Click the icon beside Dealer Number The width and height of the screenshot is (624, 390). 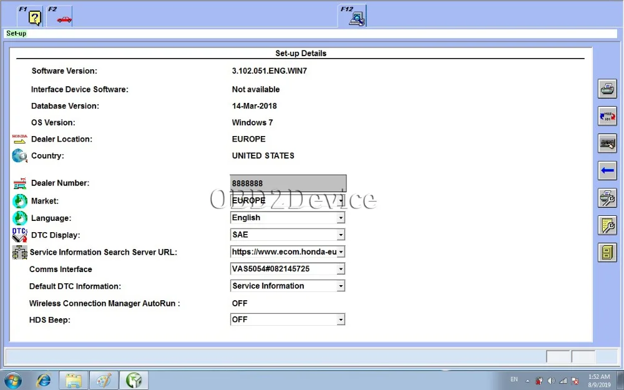19,183
